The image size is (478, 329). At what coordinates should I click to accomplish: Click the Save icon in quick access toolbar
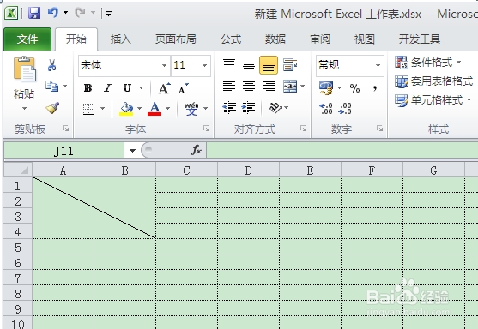click(x=34, y=13)
